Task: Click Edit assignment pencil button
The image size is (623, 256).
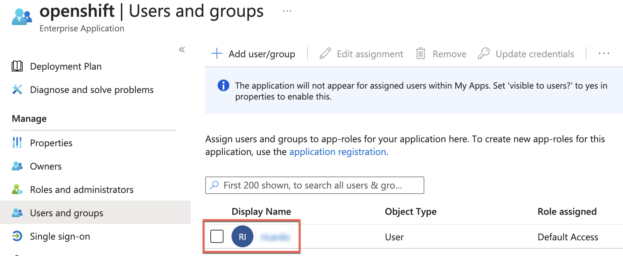Action: pyautogui.click(x=361, y=54)
